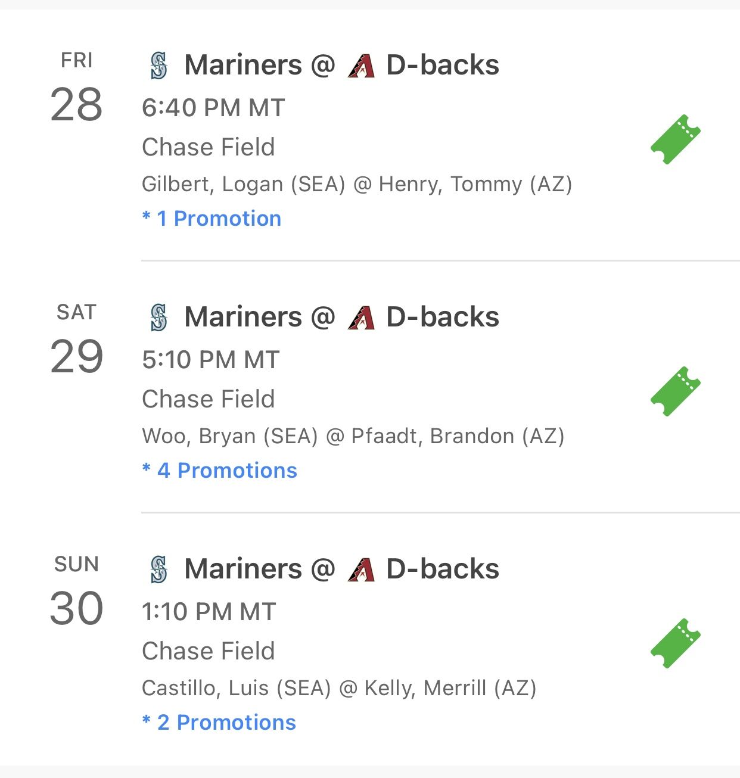Click Mariners logo in the Friday matchup
The width and height of the screenshot is (740, 778).
[x=158, y=66]
